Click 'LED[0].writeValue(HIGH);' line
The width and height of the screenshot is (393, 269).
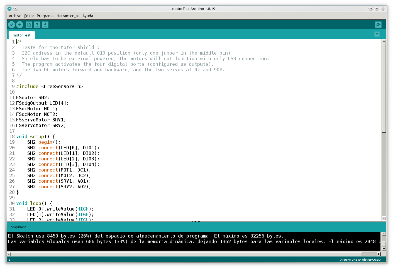pyautogui.click(x=60, y=209)
